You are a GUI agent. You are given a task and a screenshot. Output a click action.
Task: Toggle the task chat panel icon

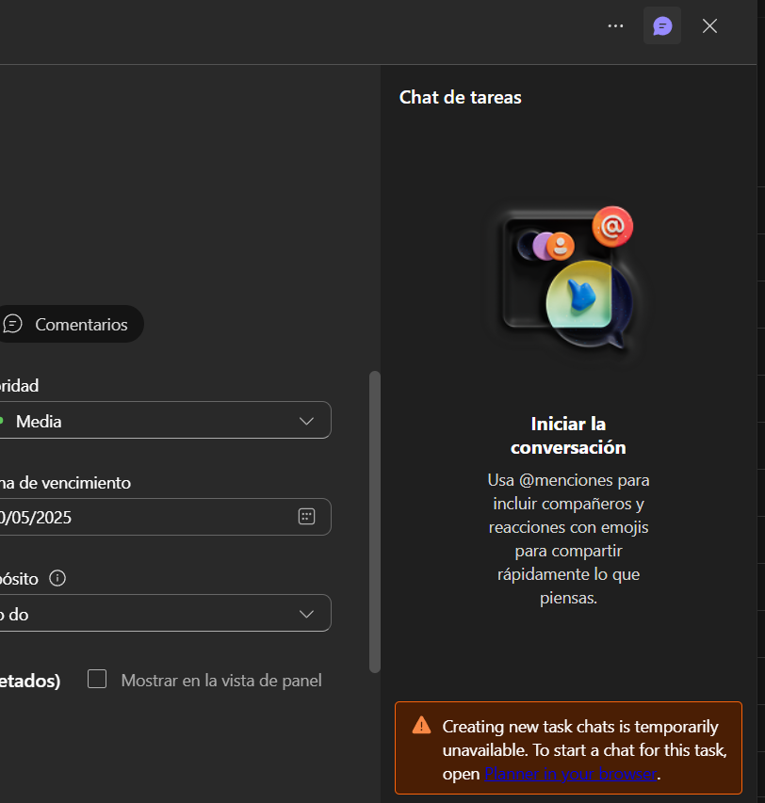click(662, 25)
